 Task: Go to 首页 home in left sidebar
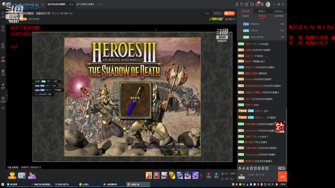[x=3, y=46]
